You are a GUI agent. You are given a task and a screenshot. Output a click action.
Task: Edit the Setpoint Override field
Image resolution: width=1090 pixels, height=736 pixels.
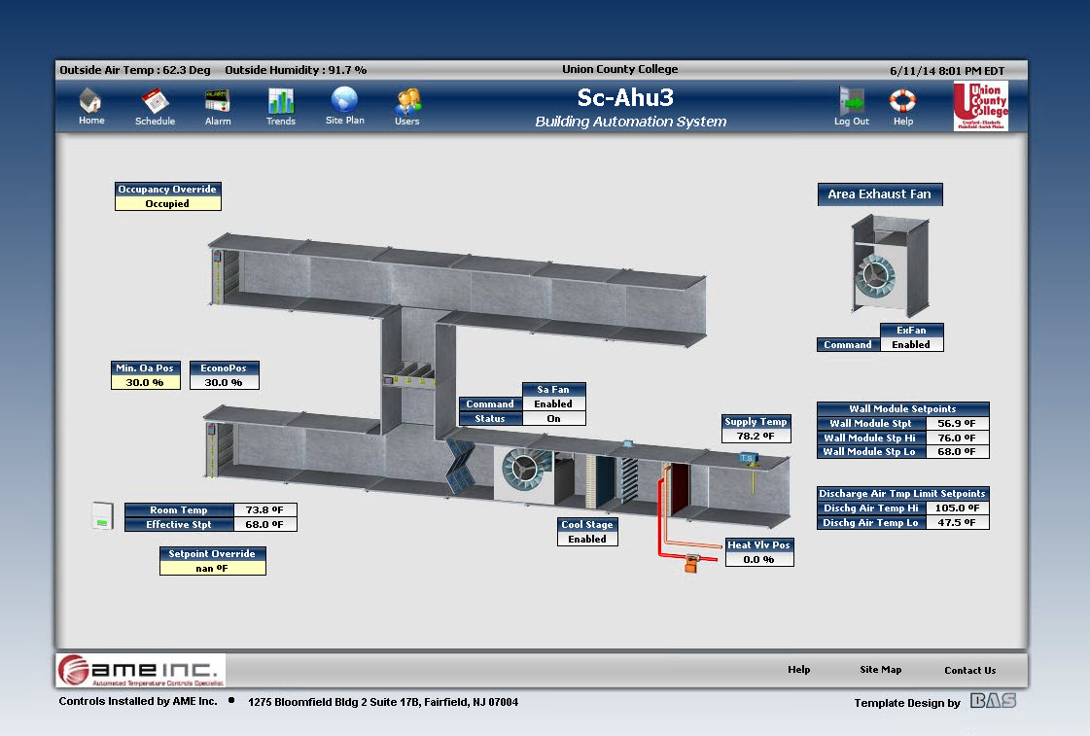click(x=212, y=568)
